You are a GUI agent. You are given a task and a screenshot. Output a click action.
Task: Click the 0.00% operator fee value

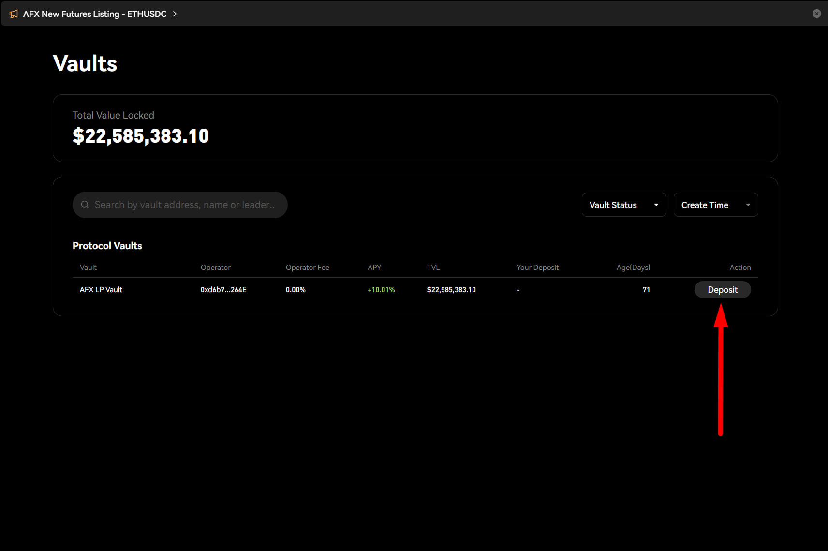point(296,290)
